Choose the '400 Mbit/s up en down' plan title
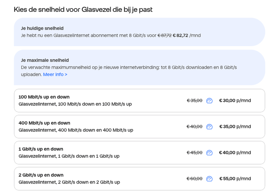The image size is (270, 192). [44, 123]
